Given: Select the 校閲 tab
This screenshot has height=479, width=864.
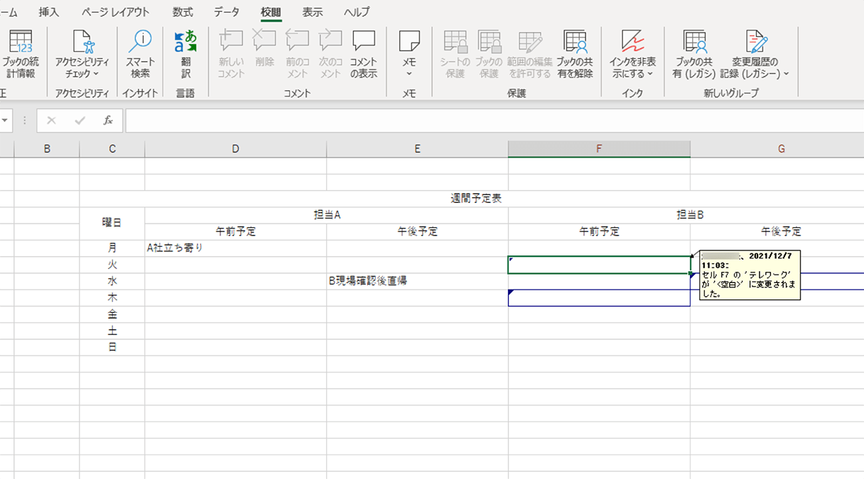Looking at the screenshot, I should (271, 12).
